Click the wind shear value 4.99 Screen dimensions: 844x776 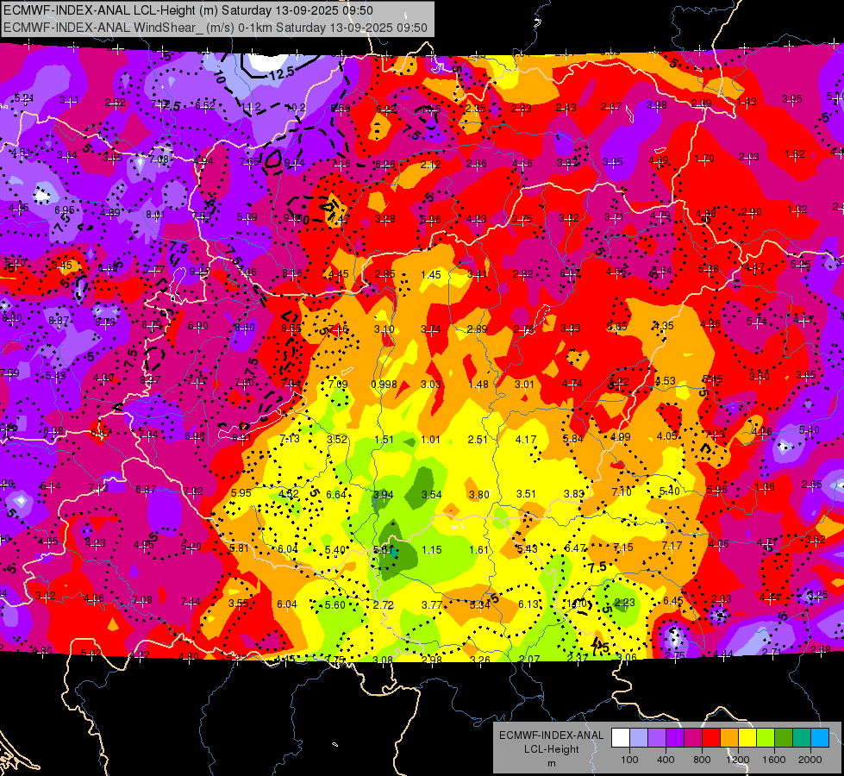point(620,437)
